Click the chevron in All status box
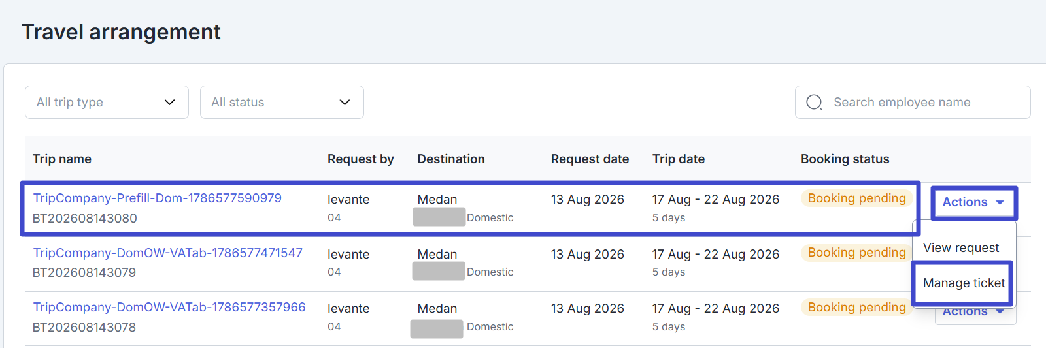This screenshot has width=1046, height=348. 345,103
